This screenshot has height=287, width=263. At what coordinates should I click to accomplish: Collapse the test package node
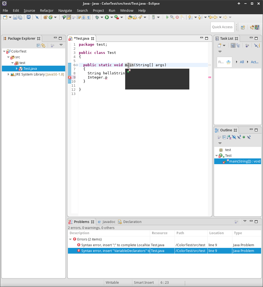pos(12,63)
